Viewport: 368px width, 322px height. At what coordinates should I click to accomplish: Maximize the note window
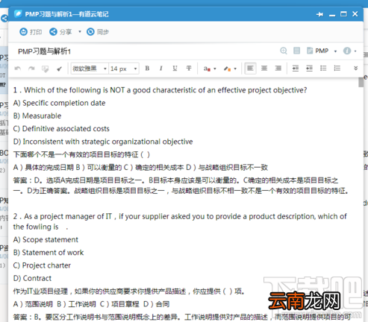343,14
